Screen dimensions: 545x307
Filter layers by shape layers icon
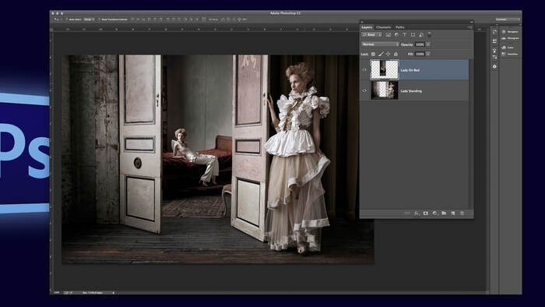413,35
